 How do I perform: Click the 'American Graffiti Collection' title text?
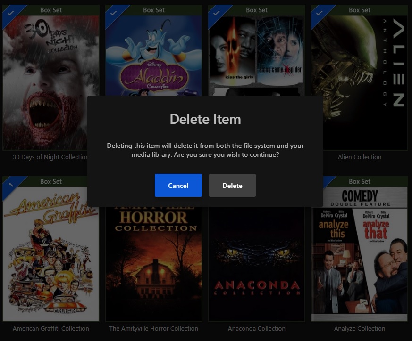(x=50, y=328)
